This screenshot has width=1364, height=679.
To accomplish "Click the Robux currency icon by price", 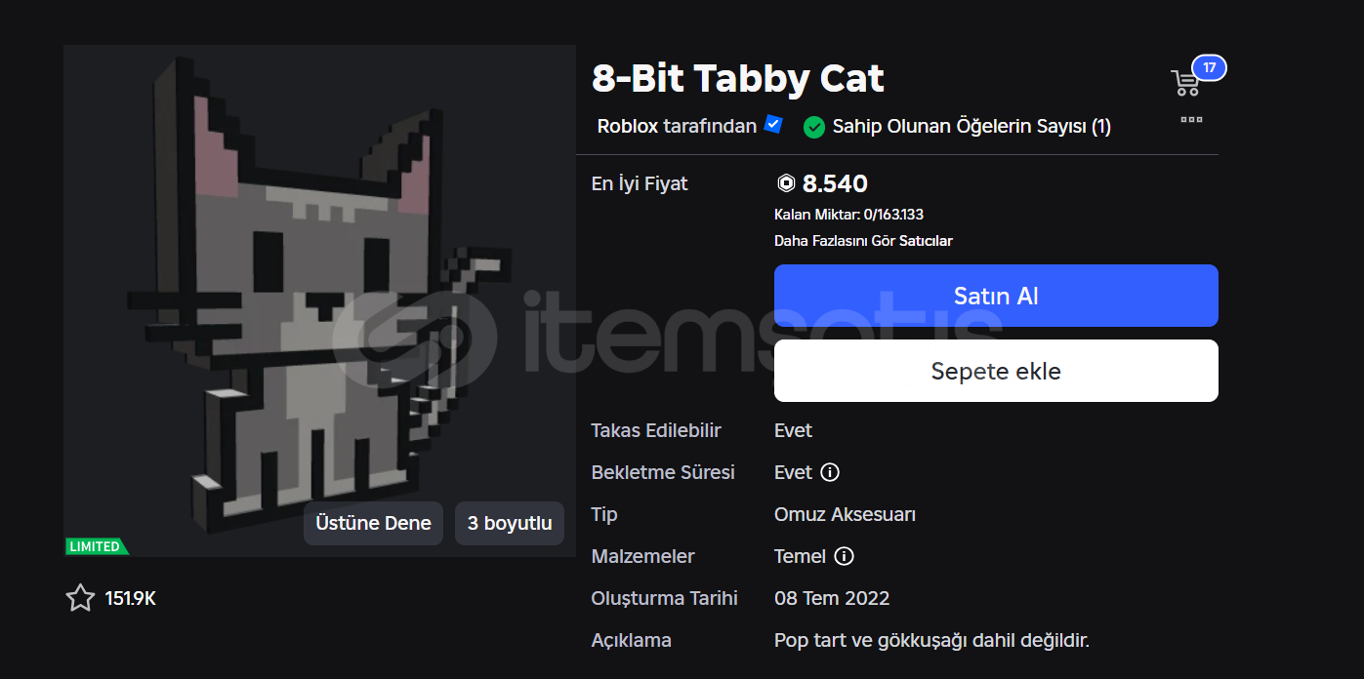I will 785,183.
